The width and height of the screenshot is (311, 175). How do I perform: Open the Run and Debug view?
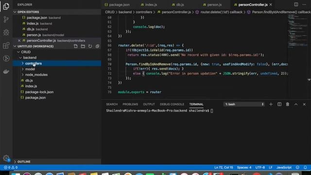pos(6,32)
